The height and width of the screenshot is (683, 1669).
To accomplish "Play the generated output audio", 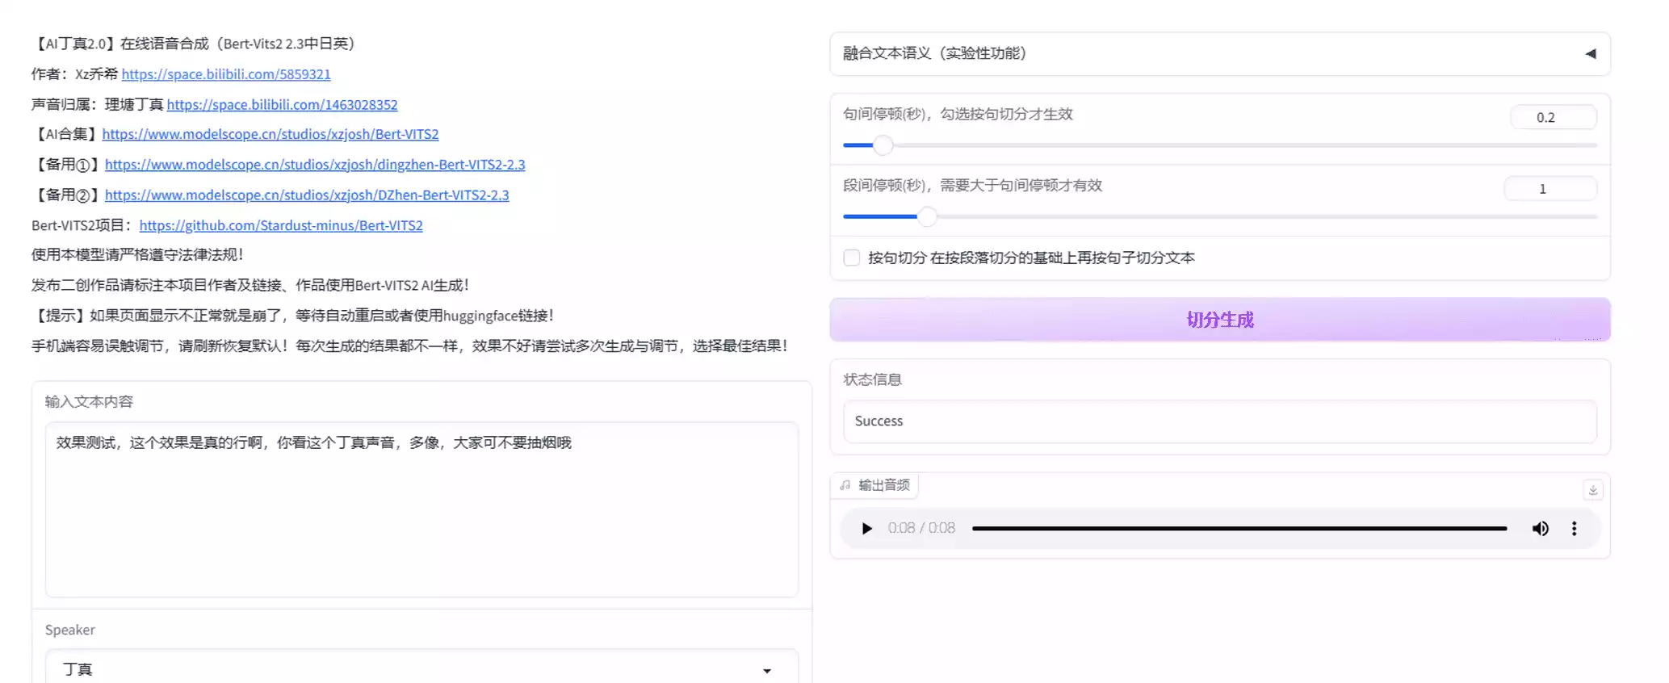I will tap(866, 529).
